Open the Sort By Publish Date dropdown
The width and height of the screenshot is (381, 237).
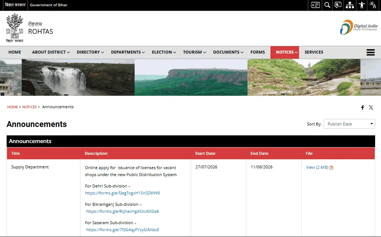click(349, 124)
